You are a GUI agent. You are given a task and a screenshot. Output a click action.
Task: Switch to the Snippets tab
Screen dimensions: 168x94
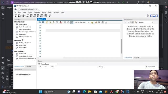(136, 58)
